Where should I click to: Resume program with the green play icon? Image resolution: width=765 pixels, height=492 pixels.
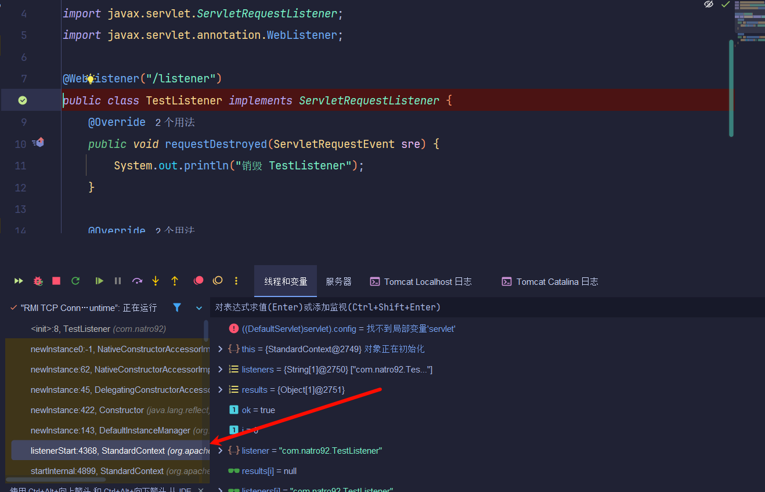(99, 281)
